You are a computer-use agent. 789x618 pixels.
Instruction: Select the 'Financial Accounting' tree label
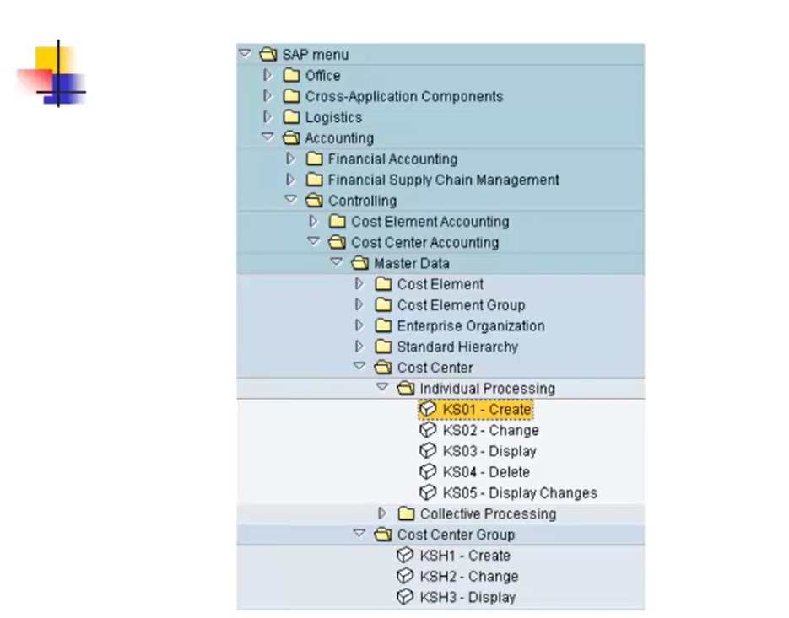click(392, 159)
